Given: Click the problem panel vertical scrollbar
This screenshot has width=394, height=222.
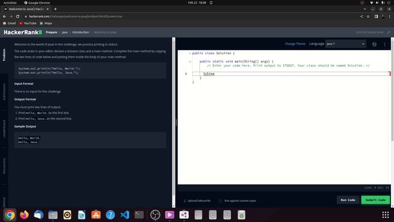Looking at the screenshot, I should (x=174, y=118).
